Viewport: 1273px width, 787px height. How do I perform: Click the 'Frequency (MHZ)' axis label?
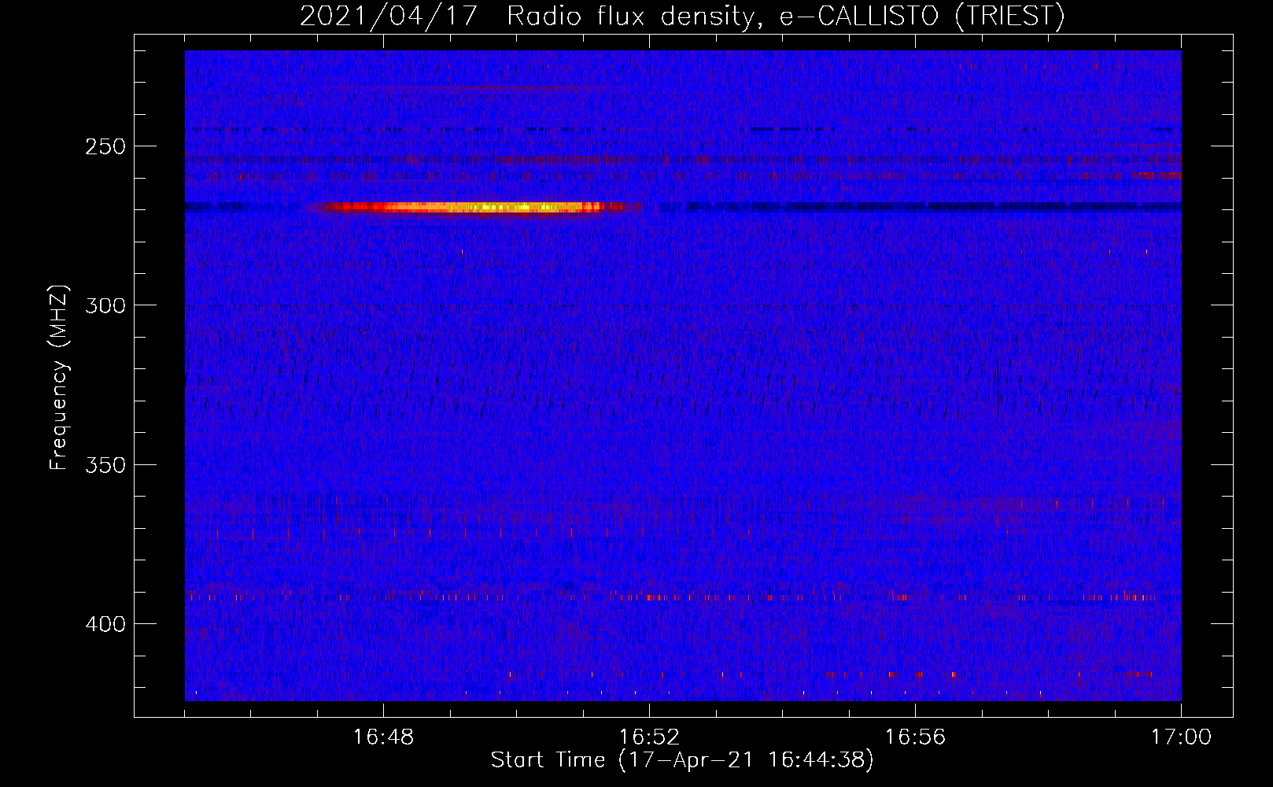click(x=59, y=377)
